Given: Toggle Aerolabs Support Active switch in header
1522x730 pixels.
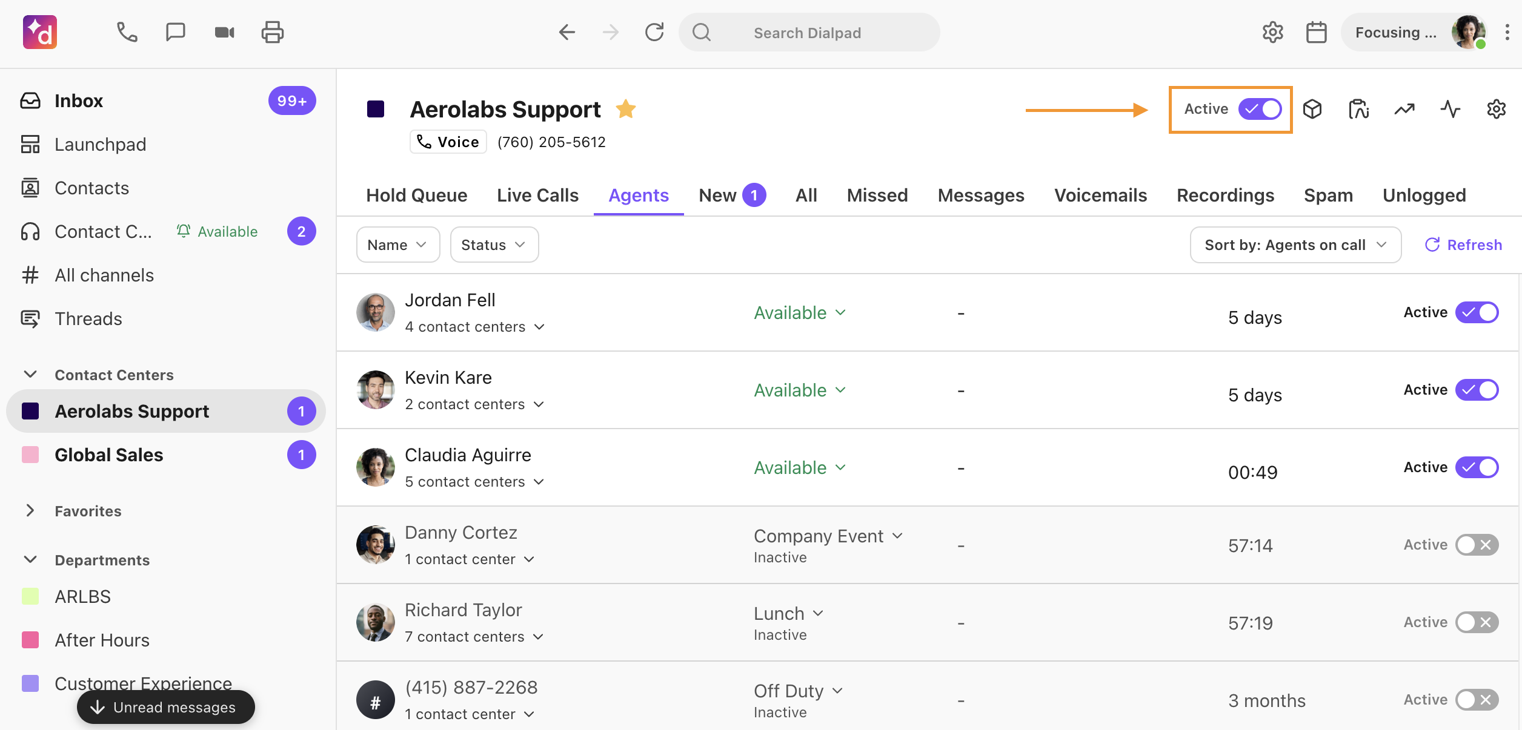Looking at the screenshot, I should [1260, 109].
